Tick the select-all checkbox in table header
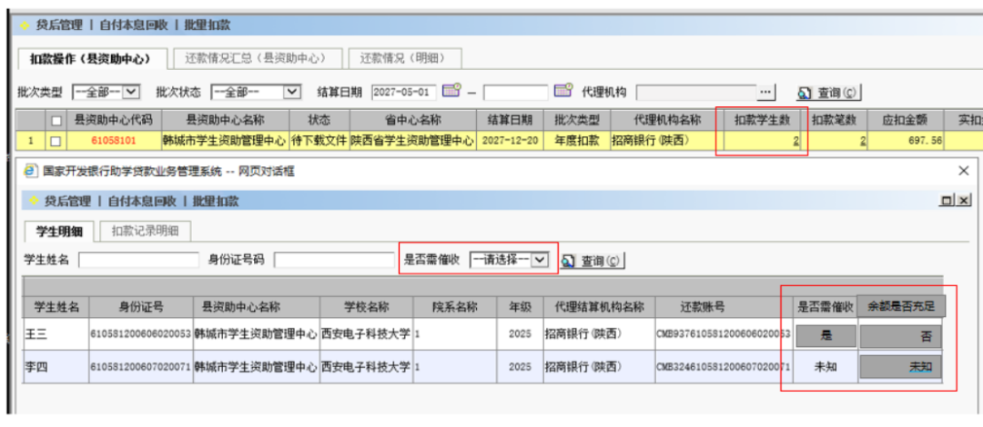The image size is (983, 427). (x=56, y=120)
